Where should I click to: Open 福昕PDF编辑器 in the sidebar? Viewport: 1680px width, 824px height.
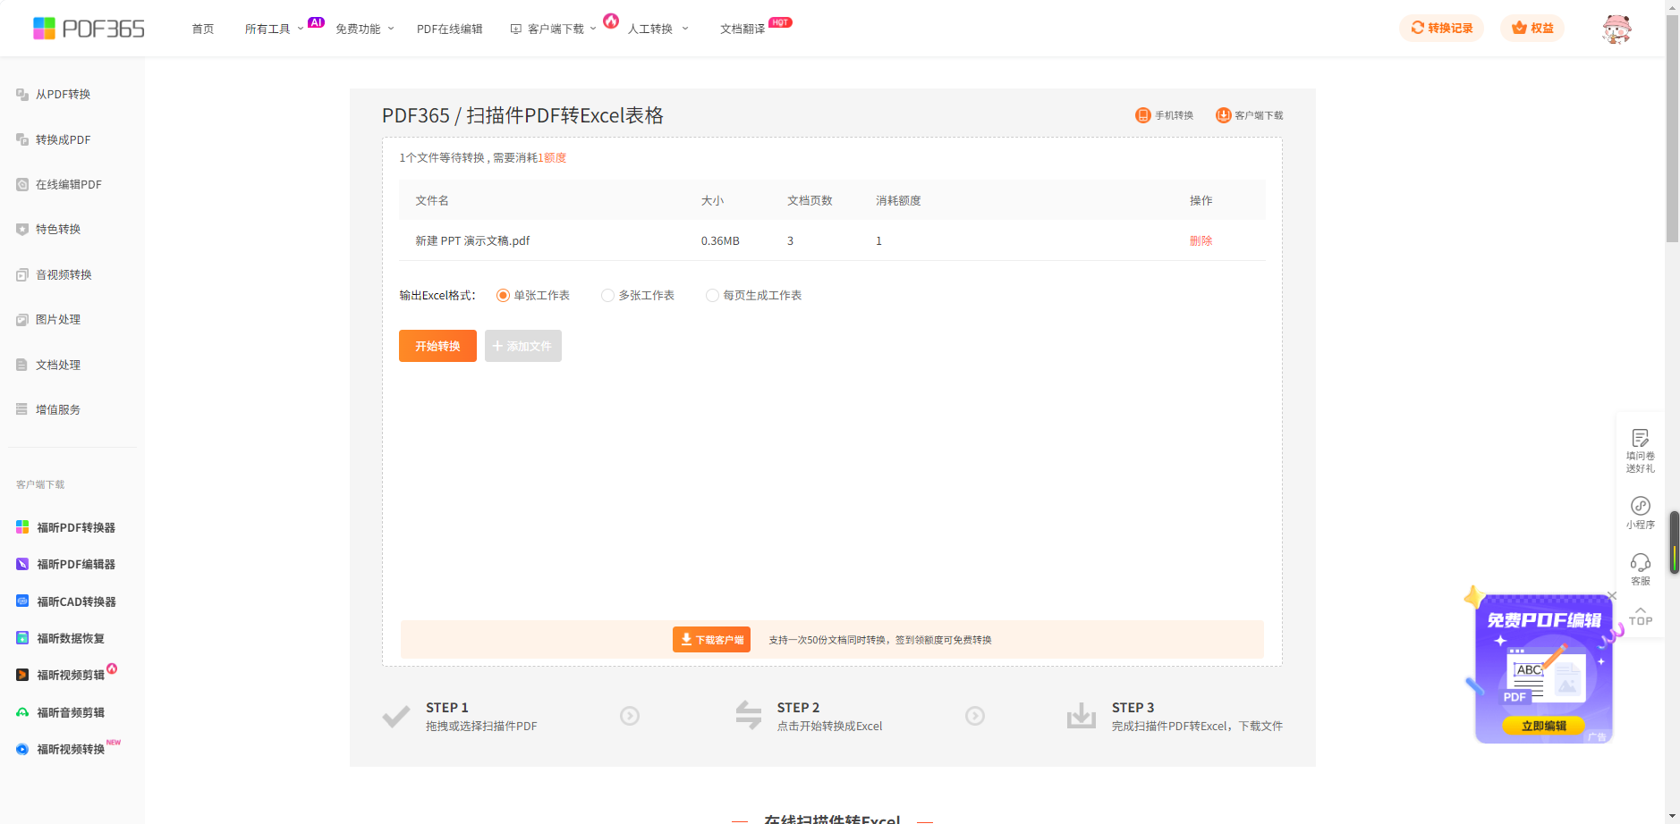coord(75,565)
